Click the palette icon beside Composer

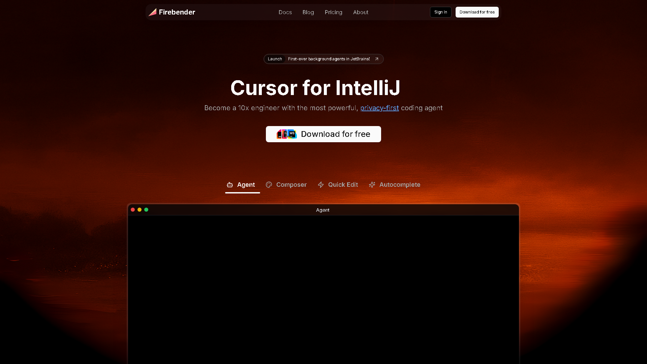click(269, 185)
